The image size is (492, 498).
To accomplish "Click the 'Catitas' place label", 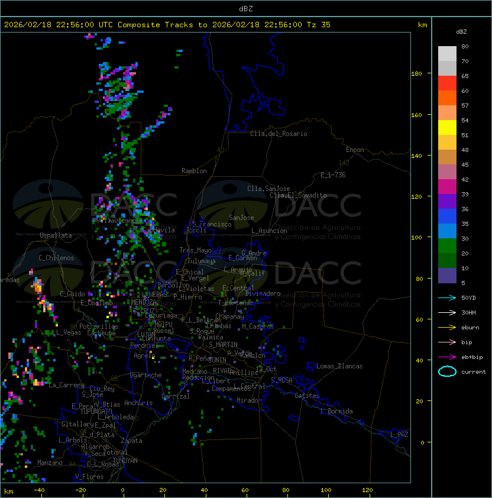I will 307,396.
